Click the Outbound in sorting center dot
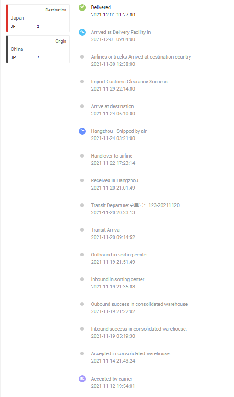Screen dimensions: 234x397 click(x=82, y=255)
